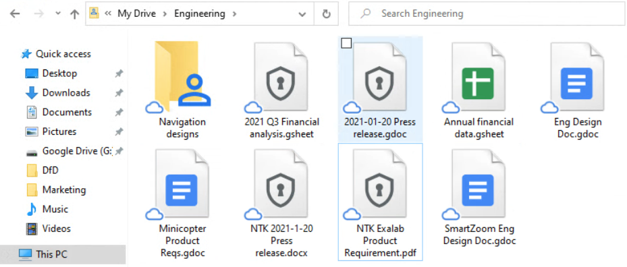Select Eng Design Doc.gdoc blue document icon
The width and height of the screenshot is (627, 267).
click(x=576, y=84)
